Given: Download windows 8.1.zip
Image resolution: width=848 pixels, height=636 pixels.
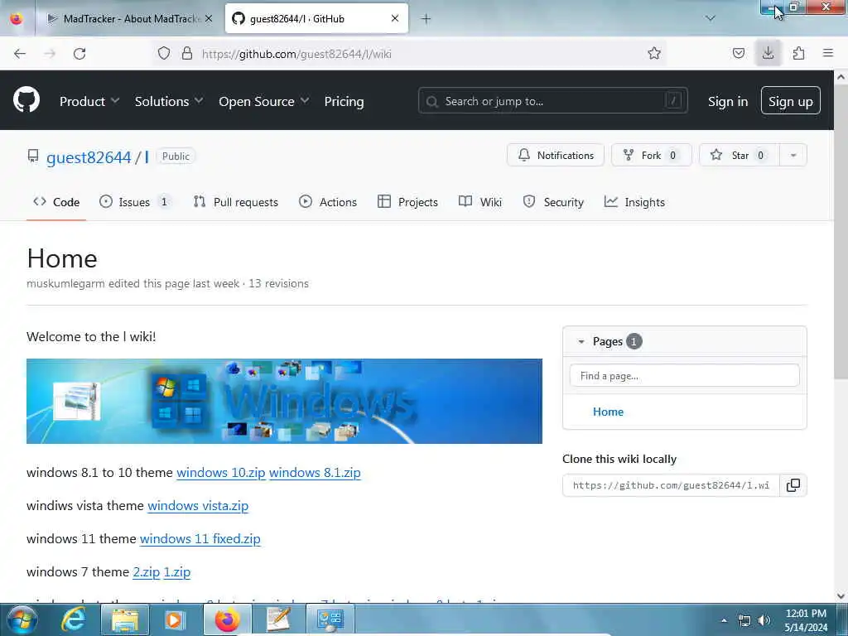Looking at the screenshot, I should click(315, 472).
